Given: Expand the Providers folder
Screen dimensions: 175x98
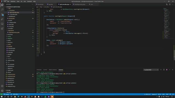Looking at the screenshot, I should [10, 28].
